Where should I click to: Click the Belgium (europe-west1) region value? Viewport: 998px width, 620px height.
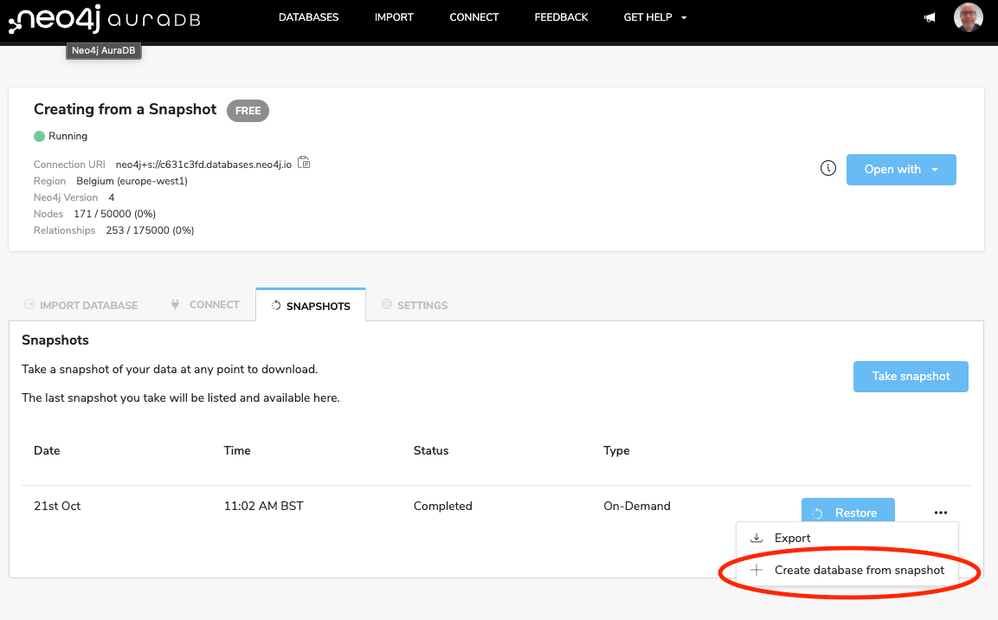point(132,181)
